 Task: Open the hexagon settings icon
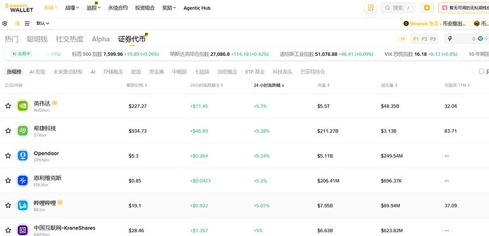point(4,23)
